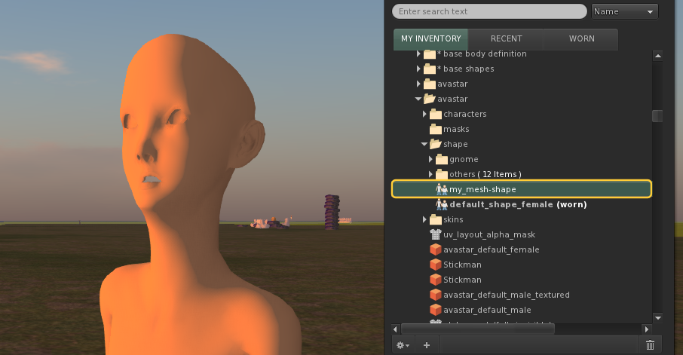Click the trash delete icon

click(650, 345)
